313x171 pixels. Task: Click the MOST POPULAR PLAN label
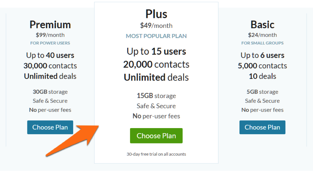click(x=156, y=36)
